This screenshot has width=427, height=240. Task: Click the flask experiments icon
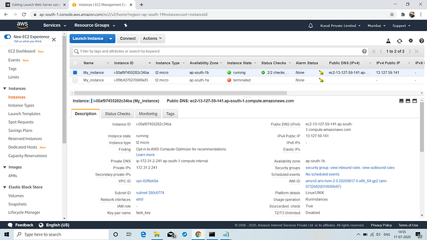389,41
